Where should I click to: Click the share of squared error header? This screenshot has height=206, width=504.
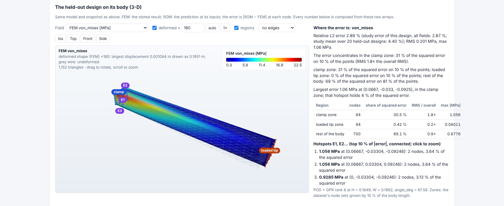pyautogui.click(x=386, y=105)
